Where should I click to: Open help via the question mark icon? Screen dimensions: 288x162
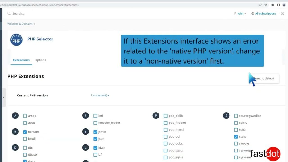click(282, 13)
